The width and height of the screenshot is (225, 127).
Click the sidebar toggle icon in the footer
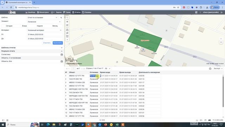coord(3,120)
